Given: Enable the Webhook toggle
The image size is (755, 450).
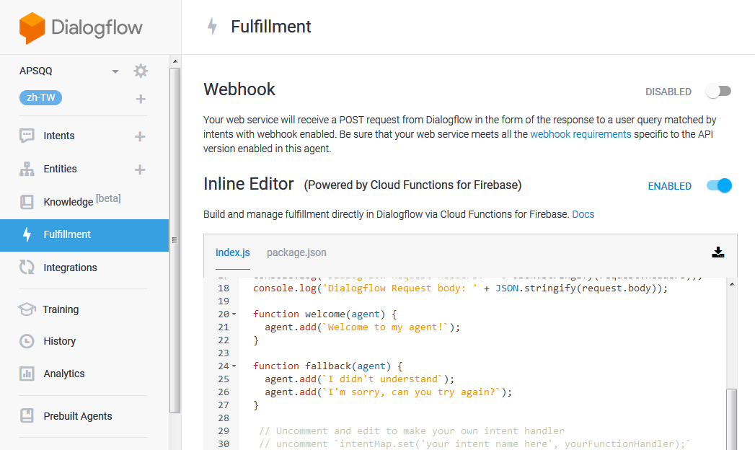Looking at the screenshot, I should click(x=718, y=91).
